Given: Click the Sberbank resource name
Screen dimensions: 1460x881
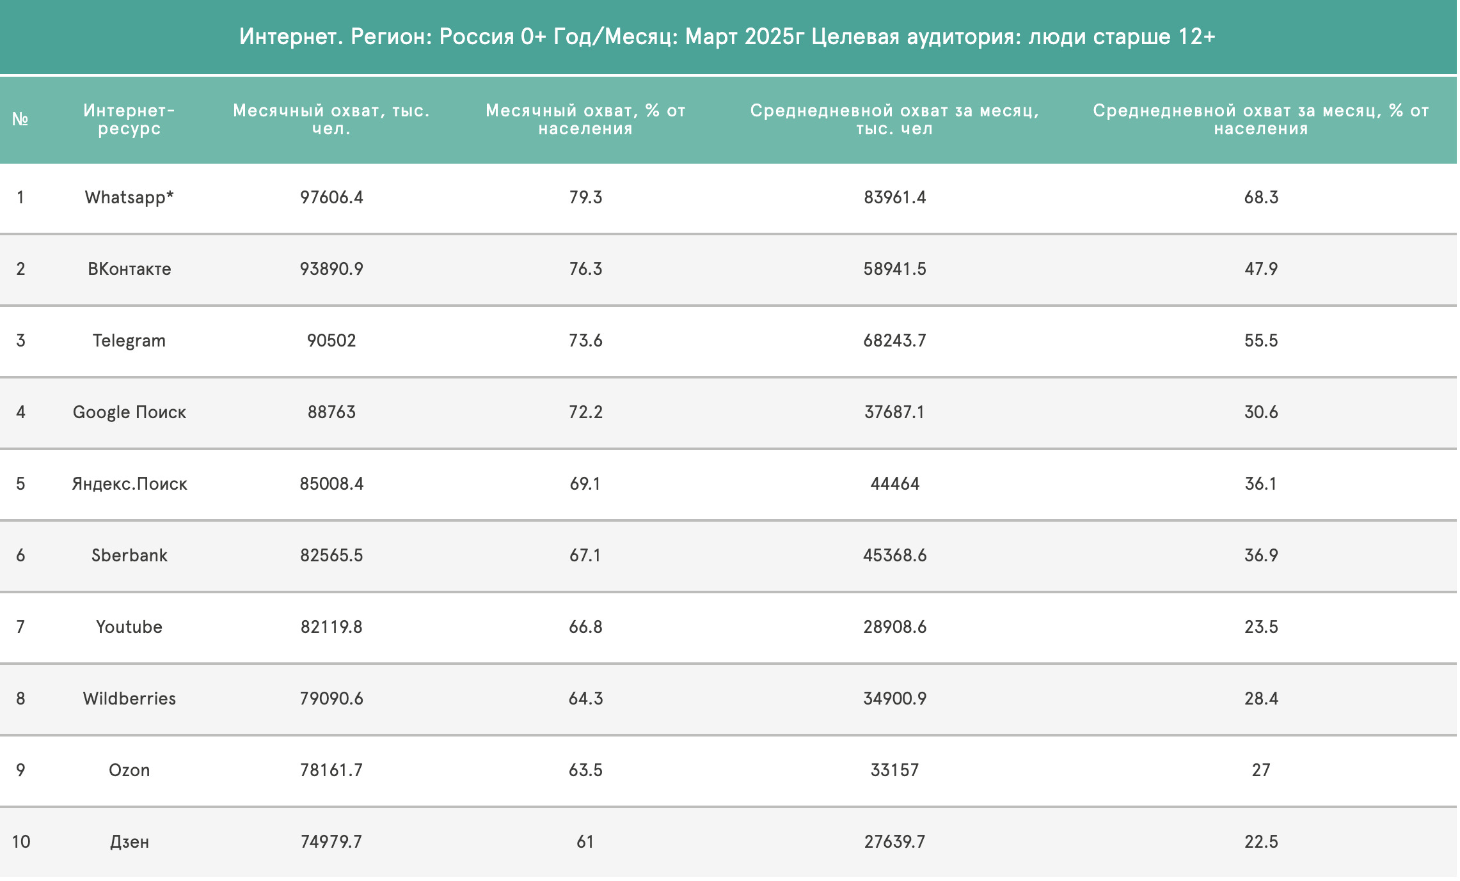Looking at the screenshot, I should (129, 556).
